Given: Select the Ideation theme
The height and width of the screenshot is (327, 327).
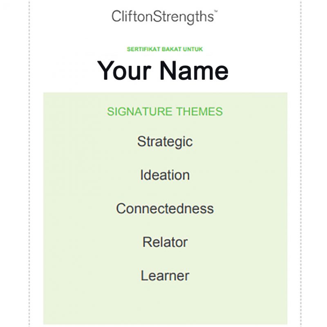Looking at the screenshot, I should coord(165,175).
